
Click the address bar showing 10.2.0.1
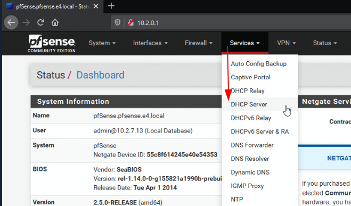(x=231, y=22)
